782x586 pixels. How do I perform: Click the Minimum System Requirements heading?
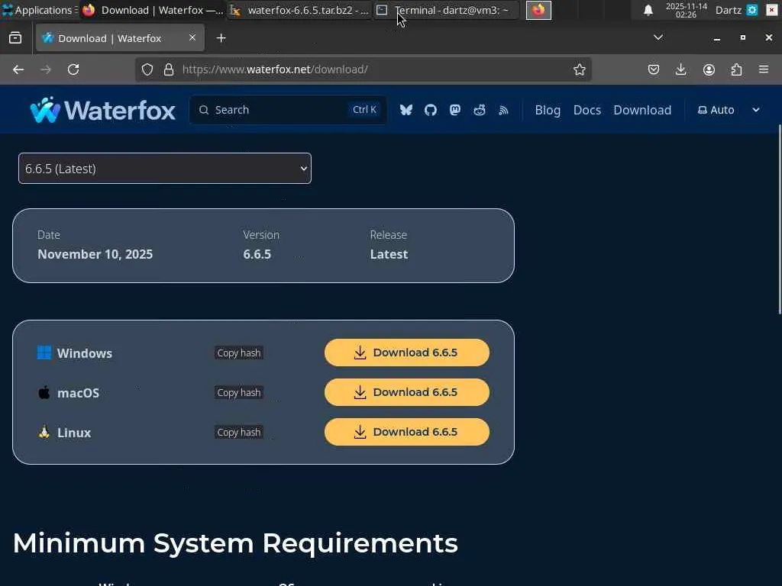coord(235,543)
